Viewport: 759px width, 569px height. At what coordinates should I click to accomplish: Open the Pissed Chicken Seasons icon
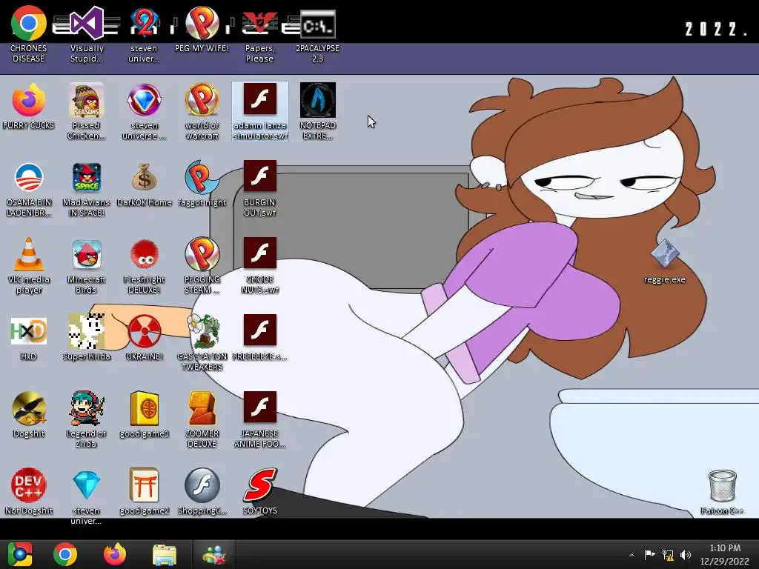click(87, 100)
